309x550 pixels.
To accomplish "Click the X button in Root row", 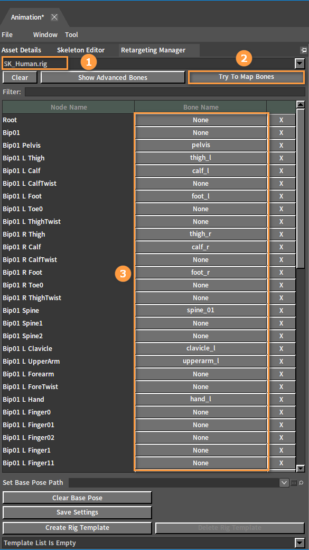I will 281,120.
